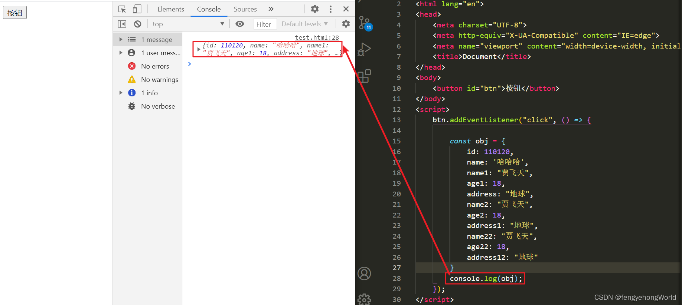Click the red error circle icon
The height and width of the screenshot is (305, 682).
(132, 66)
